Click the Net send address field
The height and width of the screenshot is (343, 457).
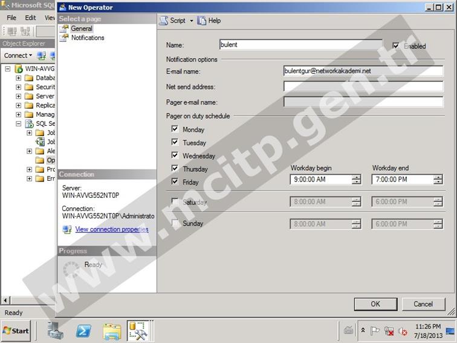(x=363, y=87)
